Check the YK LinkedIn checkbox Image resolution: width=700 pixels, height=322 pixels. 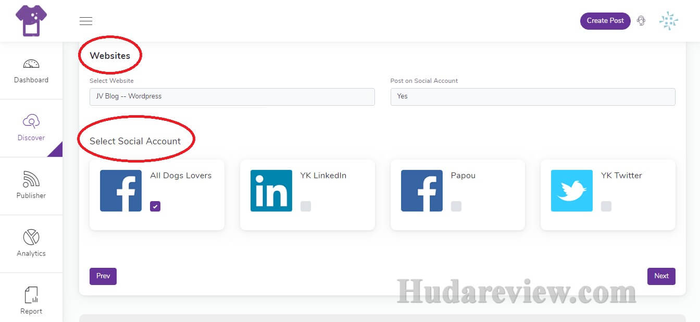point(306,206)
